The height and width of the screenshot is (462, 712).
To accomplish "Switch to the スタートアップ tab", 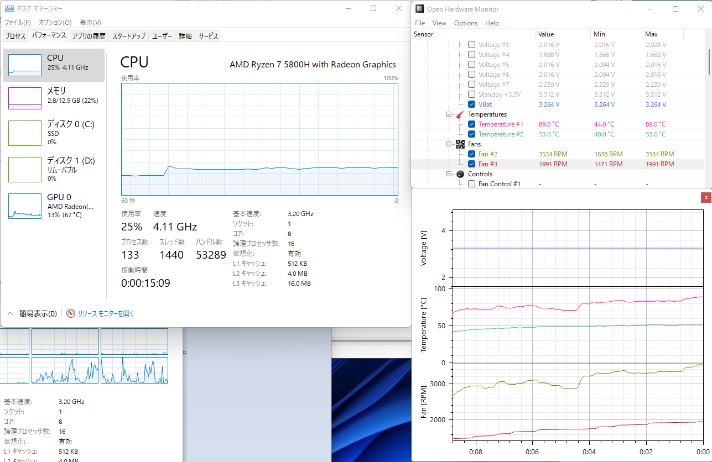I will (x=129, y=36).
